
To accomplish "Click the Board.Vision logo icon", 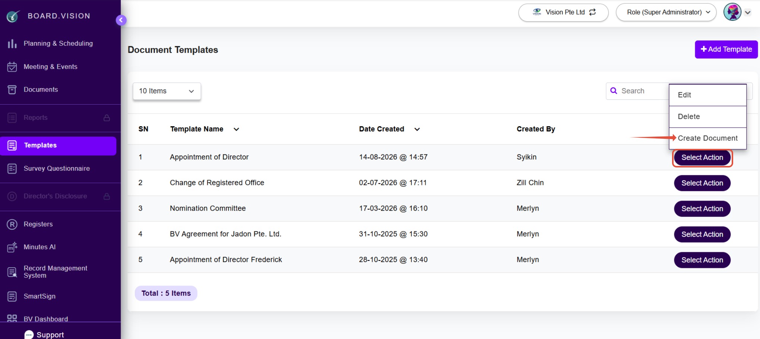I will (x=13, y=16).
